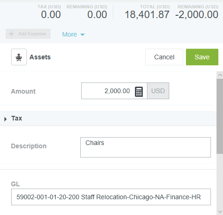Click the Assets office chair category icon
The image size is (223, 215).
19,57
